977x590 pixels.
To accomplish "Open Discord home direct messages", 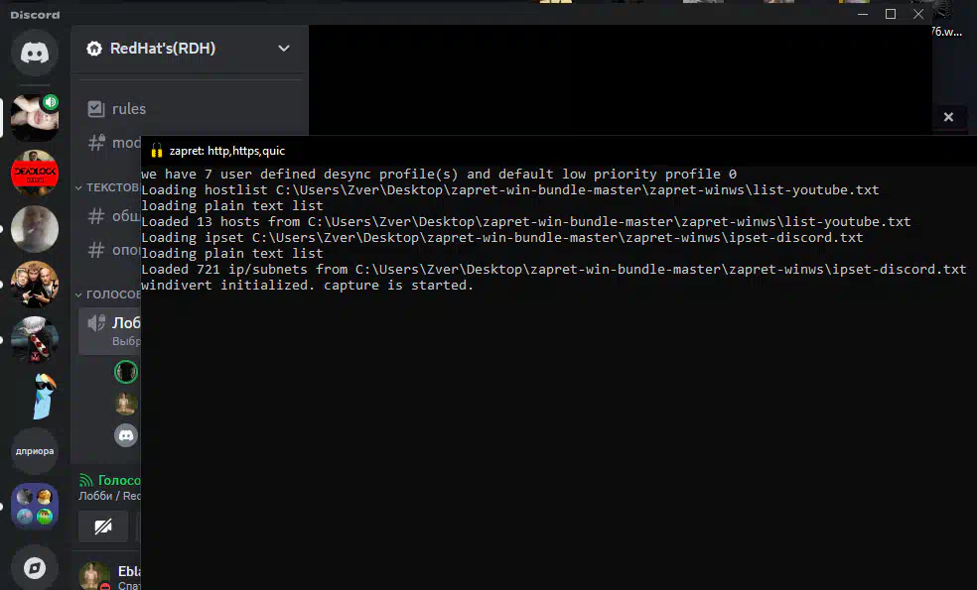I will 35,53.
